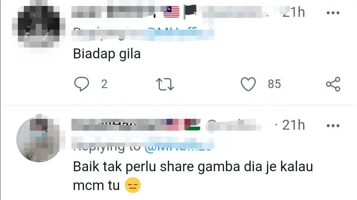Retweet the "Biadap gila" tweet

pos(165,84)
